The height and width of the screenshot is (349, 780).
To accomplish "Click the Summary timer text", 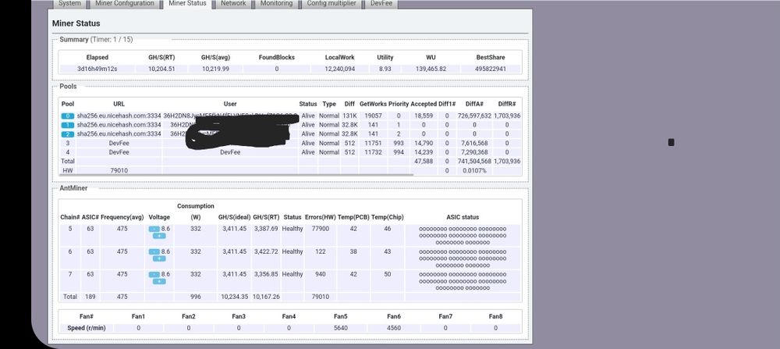I will pos(112,39).
